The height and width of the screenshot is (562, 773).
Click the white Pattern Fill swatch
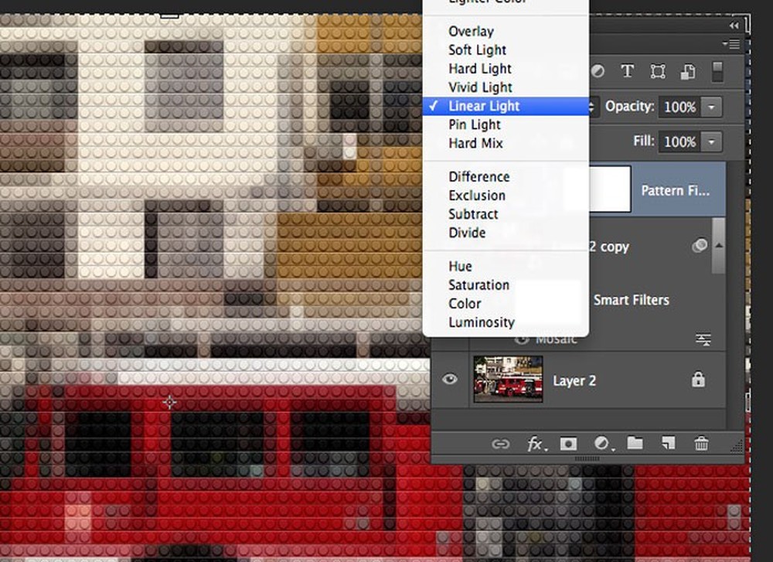point(608,187)
